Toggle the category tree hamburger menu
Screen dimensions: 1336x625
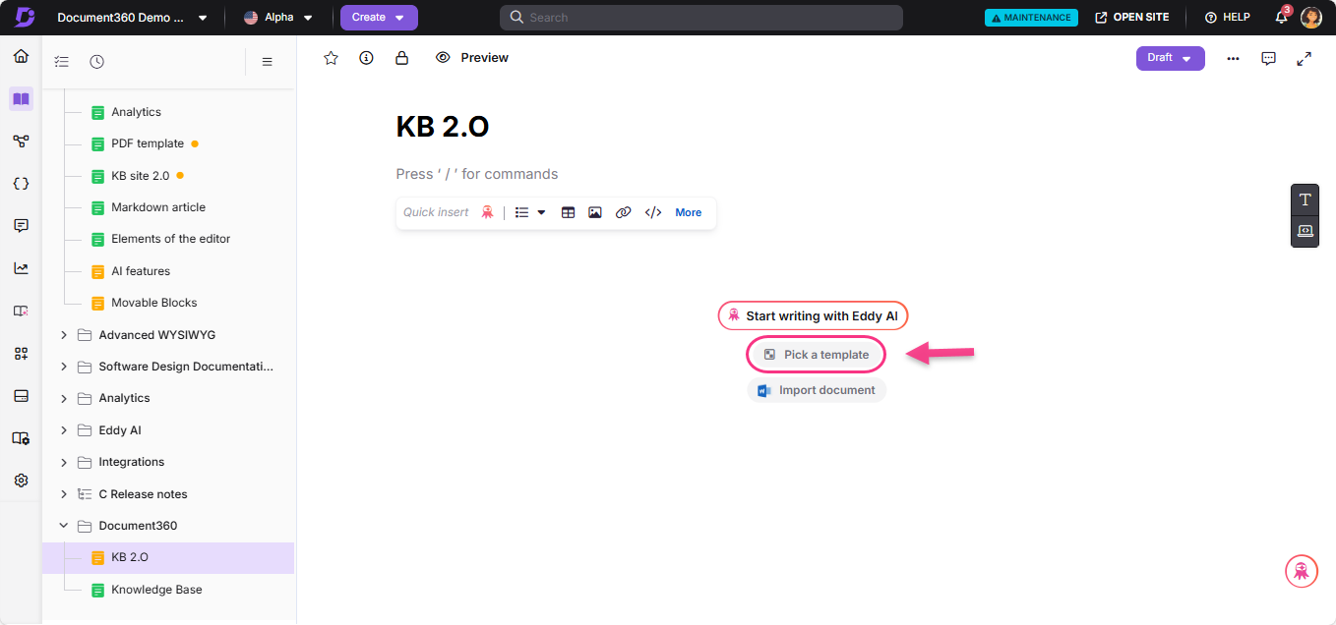click(267, 62)
